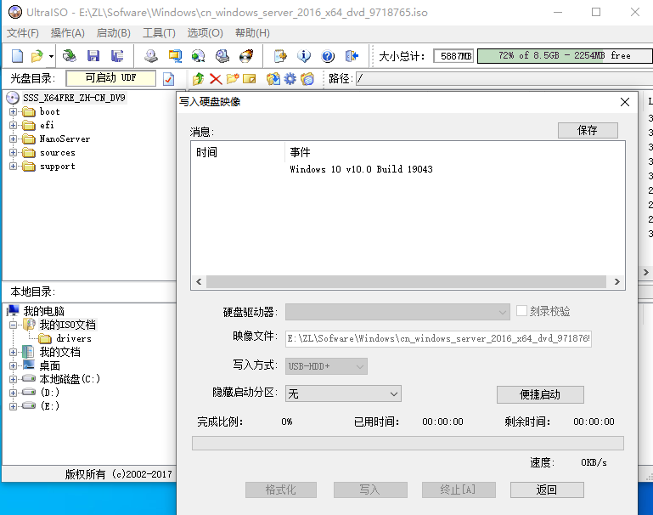
Task: Expand the support folder tree node
Action: pos(14,167)
